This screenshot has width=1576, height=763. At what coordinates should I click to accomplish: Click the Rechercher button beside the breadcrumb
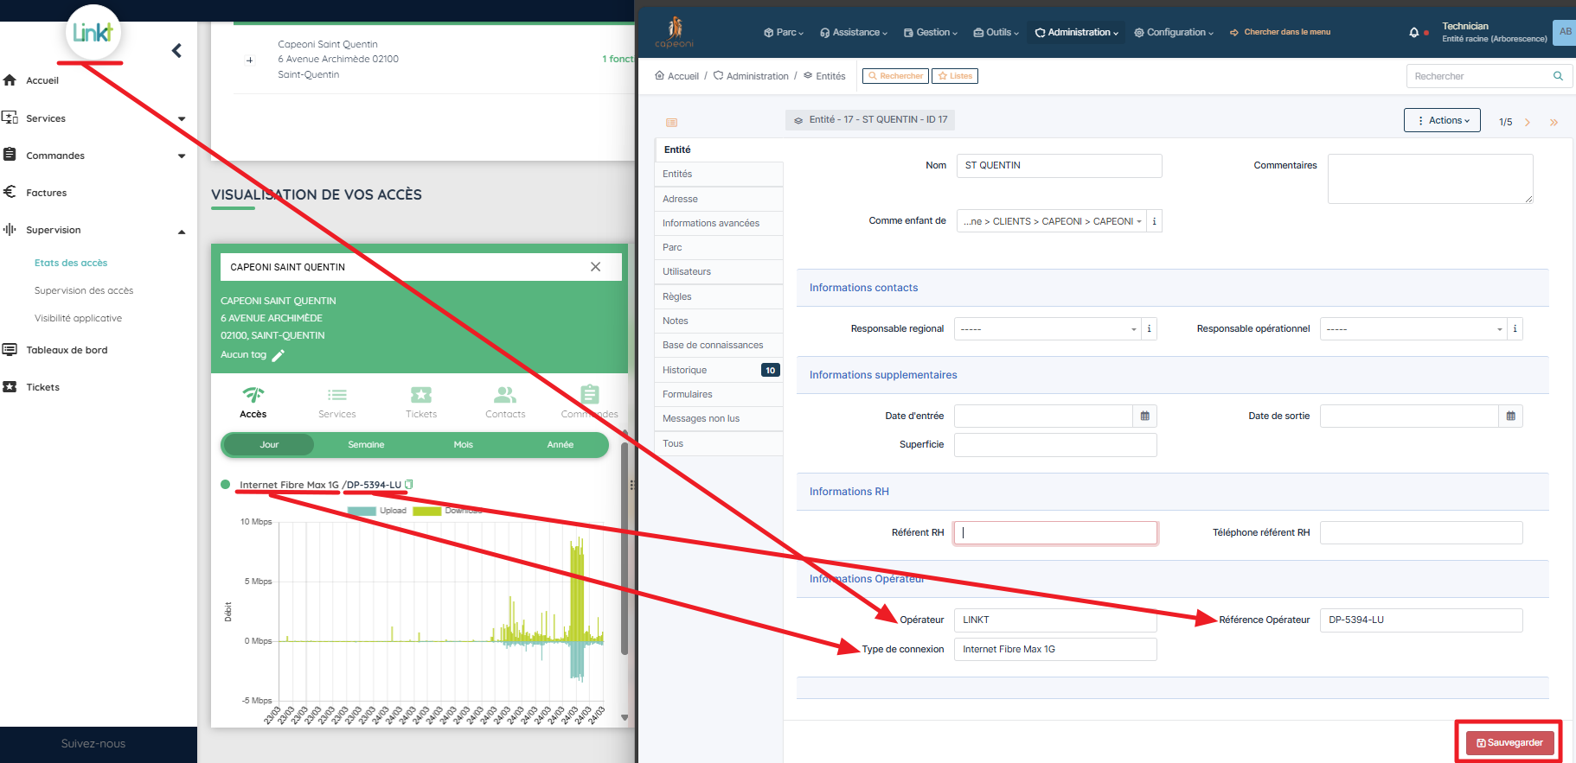click(x=895, y=76)
